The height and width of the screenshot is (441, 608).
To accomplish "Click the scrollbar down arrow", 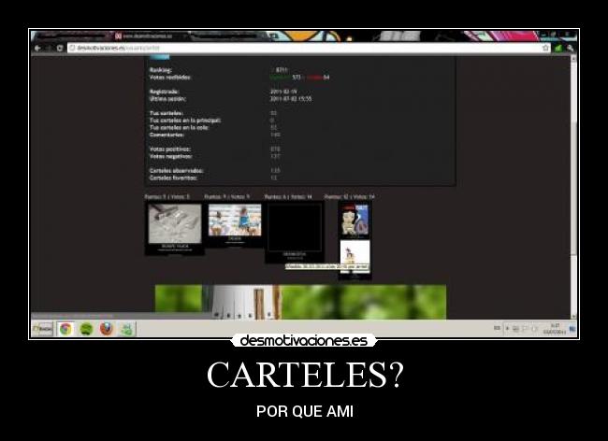I will 573,316.
